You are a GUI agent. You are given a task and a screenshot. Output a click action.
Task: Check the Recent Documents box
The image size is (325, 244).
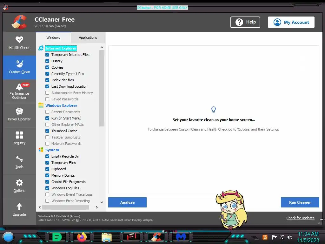pos(47,112)
